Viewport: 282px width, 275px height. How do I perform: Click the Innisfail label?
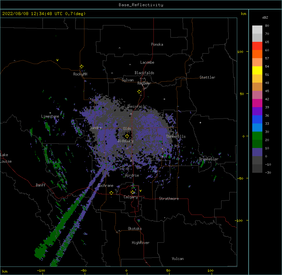pos(136,106)
